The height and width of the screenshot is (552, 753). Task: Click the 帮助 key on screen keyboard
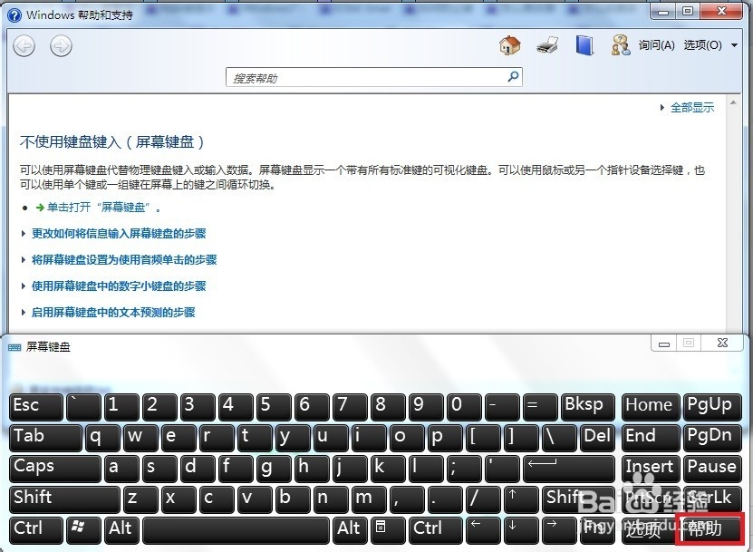pos(712,530)
